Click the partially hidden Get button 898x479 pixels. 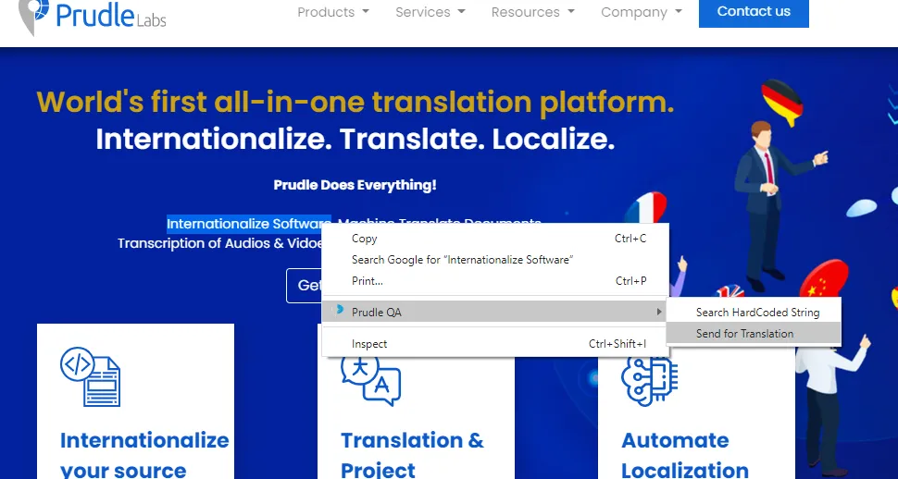(305, 286)
